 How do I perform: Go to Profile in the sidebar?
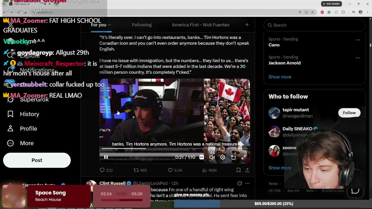pos(22,129)
